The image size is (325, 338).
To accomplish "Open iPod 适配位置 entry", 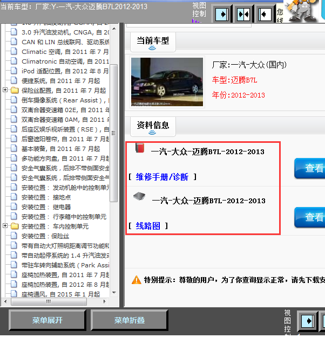I will click(65, 71).
